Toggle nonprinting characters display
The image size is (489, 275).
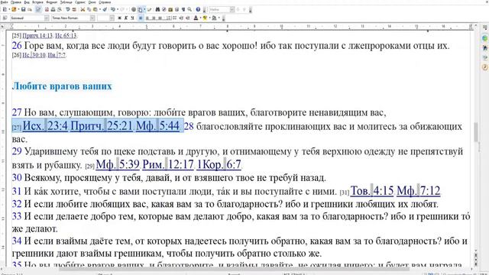coord(183,10)
